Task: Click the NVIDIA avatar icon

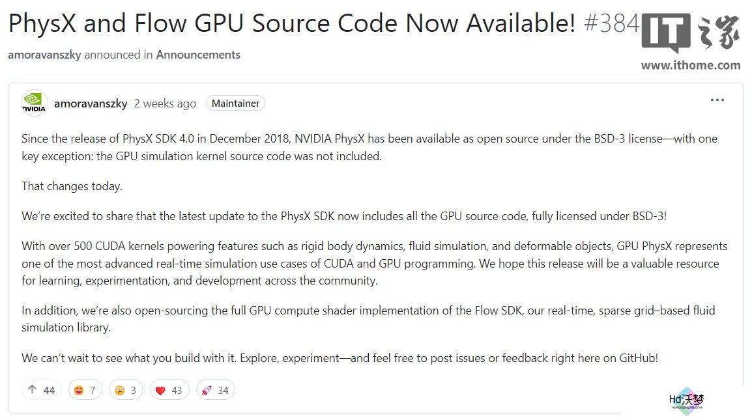Action: (34, 103)
